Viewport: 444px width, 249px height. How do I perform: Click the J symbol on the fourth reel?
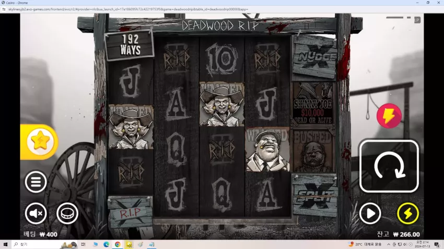(x=267, y=104)
